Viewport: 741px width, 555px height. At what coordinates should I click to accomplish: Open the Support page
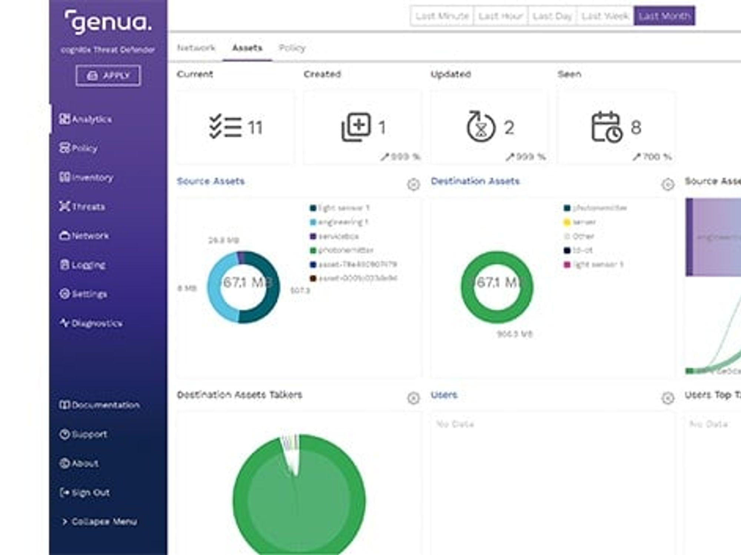(x=83, y=434)
